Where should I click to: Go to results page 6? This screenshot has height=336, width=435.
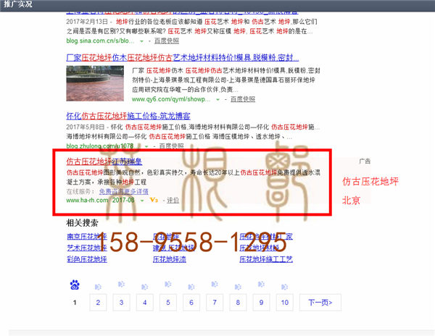pyautogui.click(x=191, y=302)
